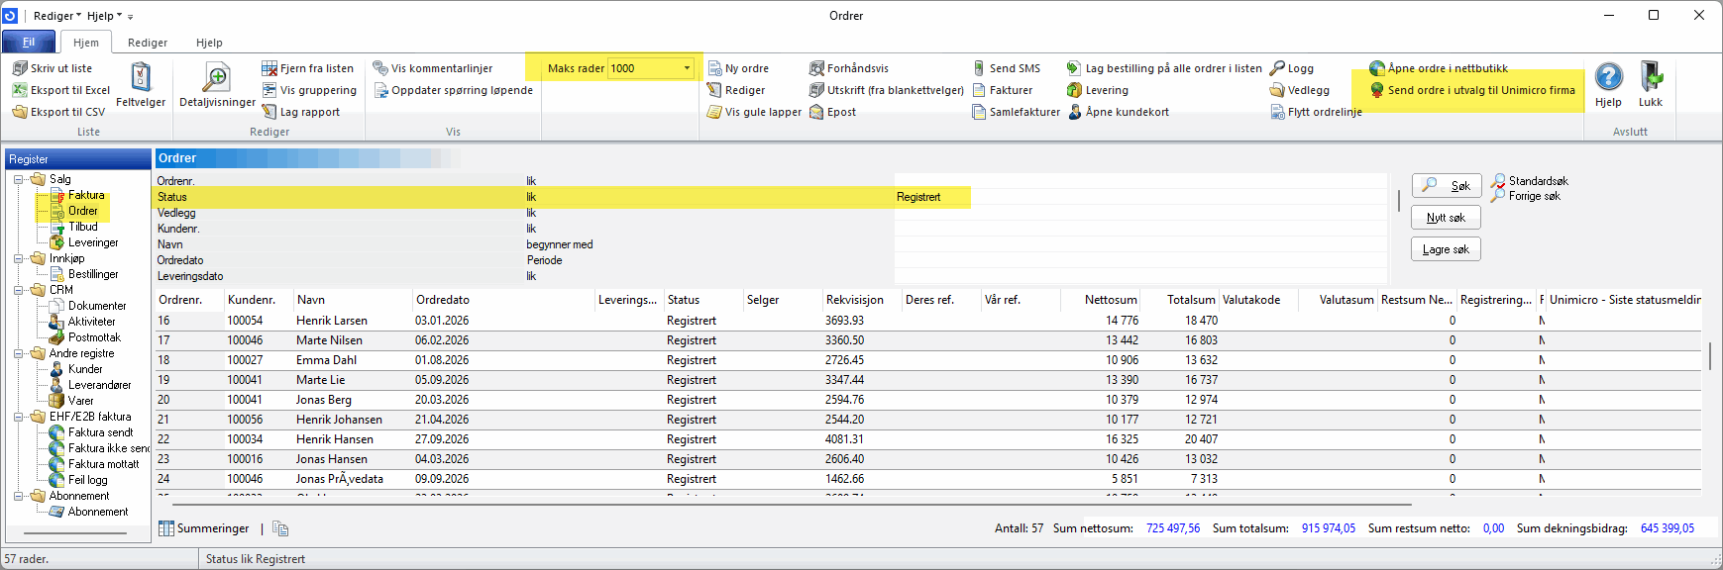The width and height of the screenshot is (1723, 570).
Task: Click the Lagre søk button
Action: coord(1446,249)
